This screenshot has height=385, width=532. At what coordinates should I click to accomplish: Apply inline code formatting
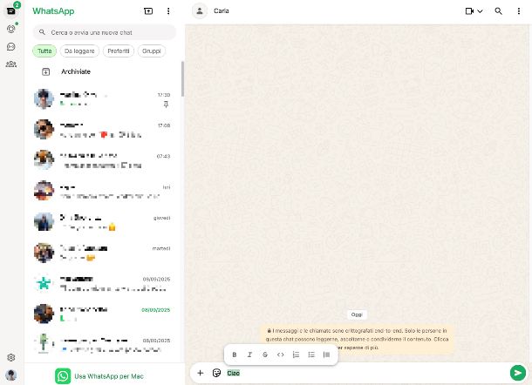click(x=281, y=355)
